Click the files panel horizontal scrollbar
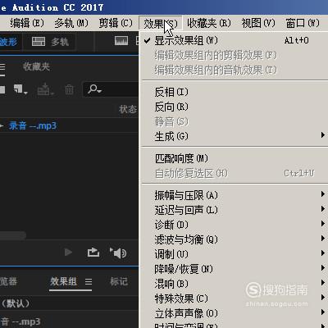328x328 pixels. coord(13,235)
